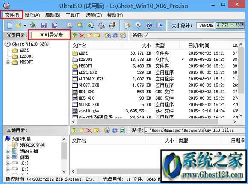Click the Convert image format icon
The width and height of the screenshot is (248, 184).
[80, 25]
